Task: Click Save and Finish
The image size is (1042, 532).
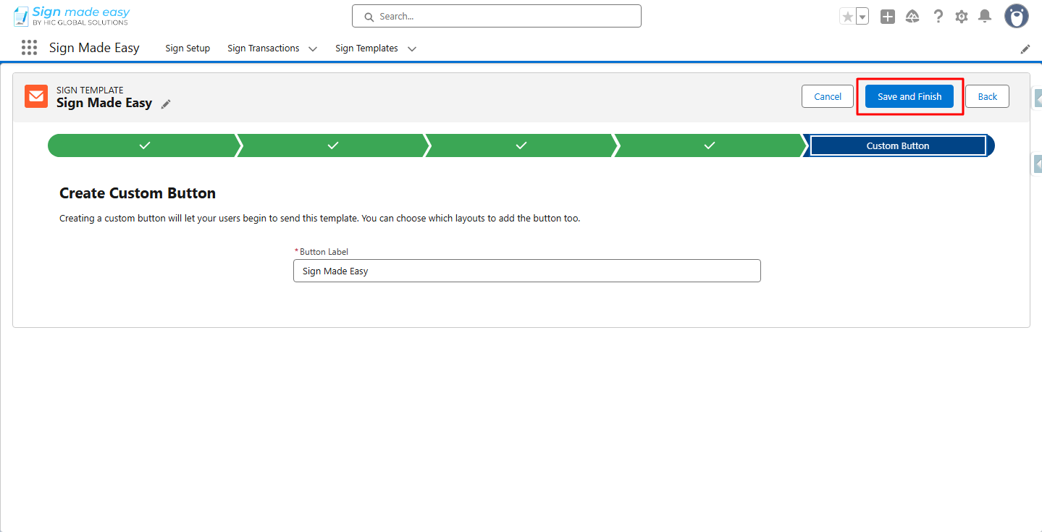Action: click(909, 96)
